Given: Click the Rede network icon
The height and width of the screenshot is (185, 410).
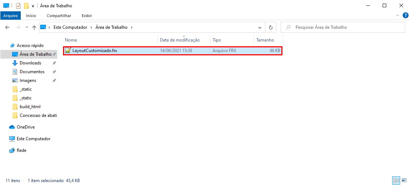Looking at the screenshot, I should click(12, 150).
